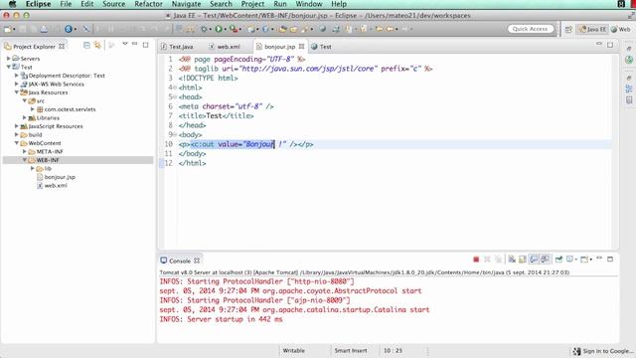Viewport: 636px width, 358px height.
Task: Expand JavaScript Resources node
Action: (x=16, y=126)
